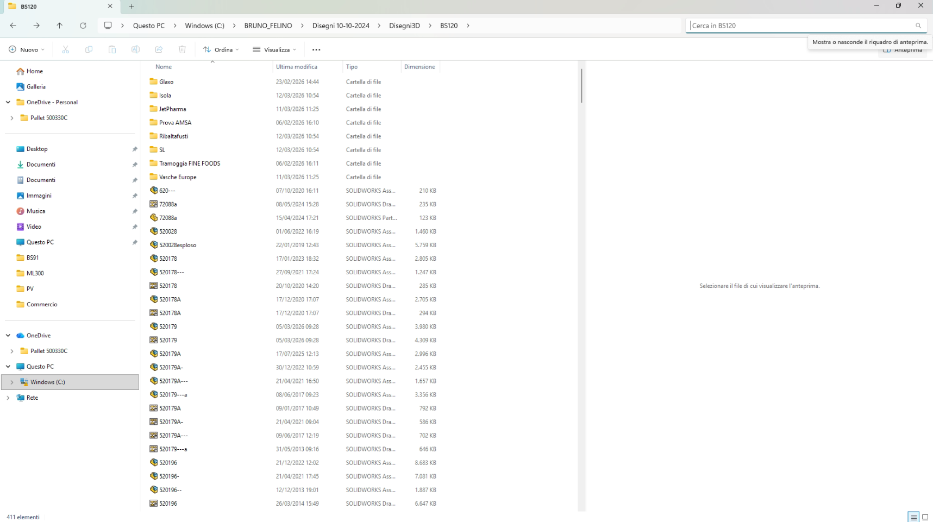Open Home in the navigation pane
This screenshot has width=933, height=522.
click(x=35, y=71)
